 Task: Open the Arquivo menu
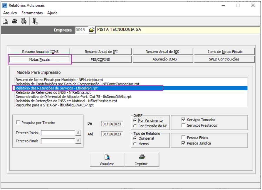pos(10,13)
